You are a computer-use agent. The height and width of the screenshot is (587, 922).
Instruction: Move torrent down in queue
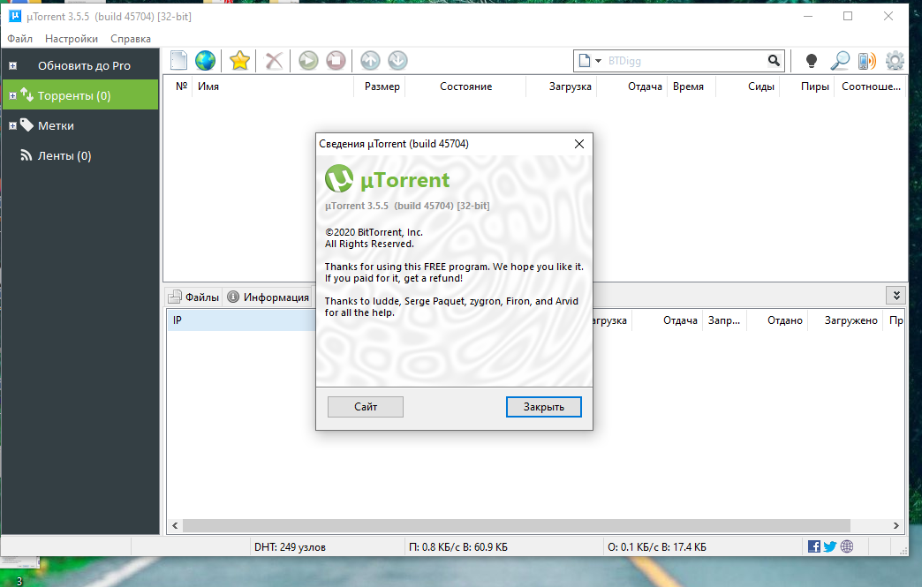[x=397, y=60]
